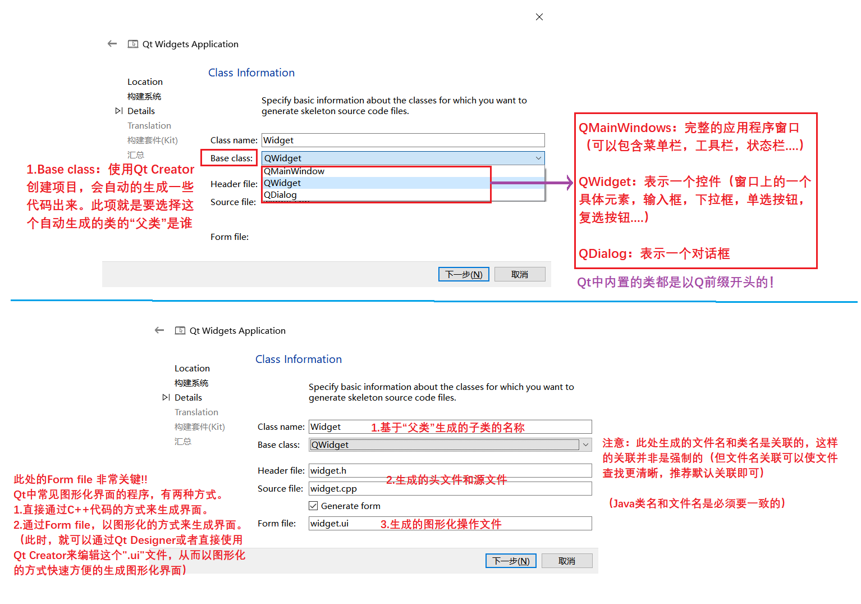Click the back arrow in the upper wizard
861x604 pixels.
(112, 44)
